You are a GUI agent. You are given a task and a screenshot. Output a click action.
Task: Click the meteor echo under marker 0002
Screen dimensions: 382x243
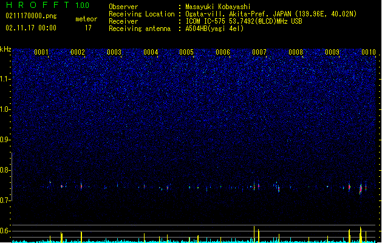(x=81, y=186)
